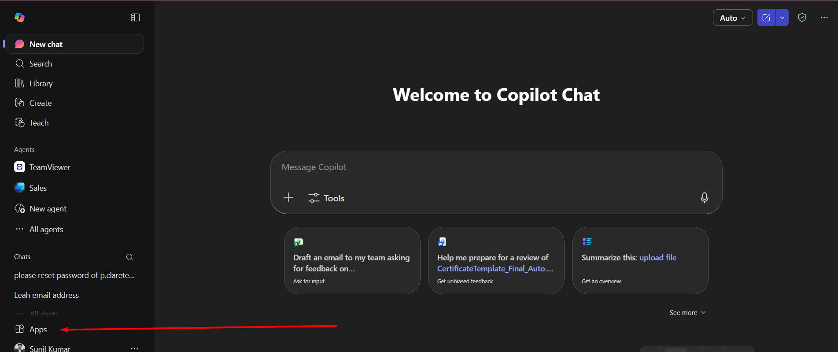
Task: Open the Apps icon in sidebar
Action: (20, 329)
